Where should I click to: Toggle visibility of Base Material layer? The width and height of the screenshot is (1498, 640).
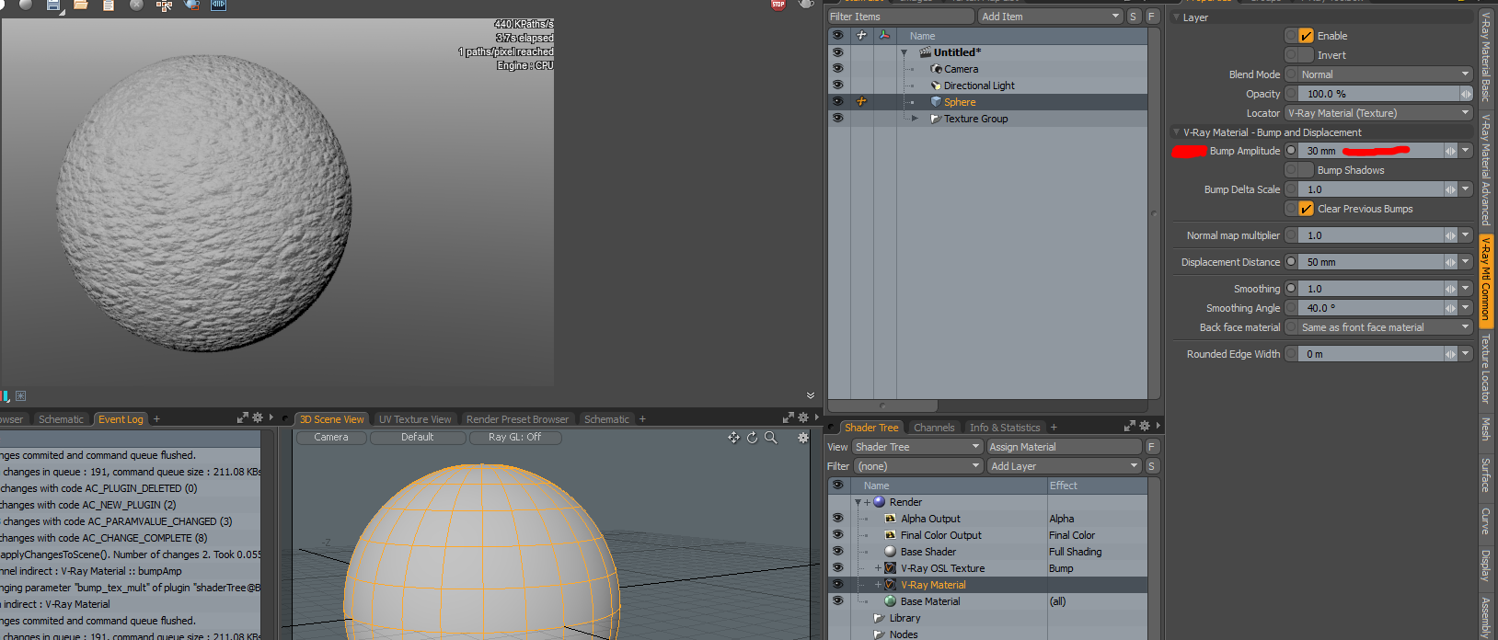(x=837, y=601)
